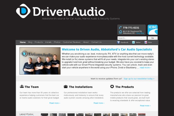Open the Flickr text link

(150, 43)
